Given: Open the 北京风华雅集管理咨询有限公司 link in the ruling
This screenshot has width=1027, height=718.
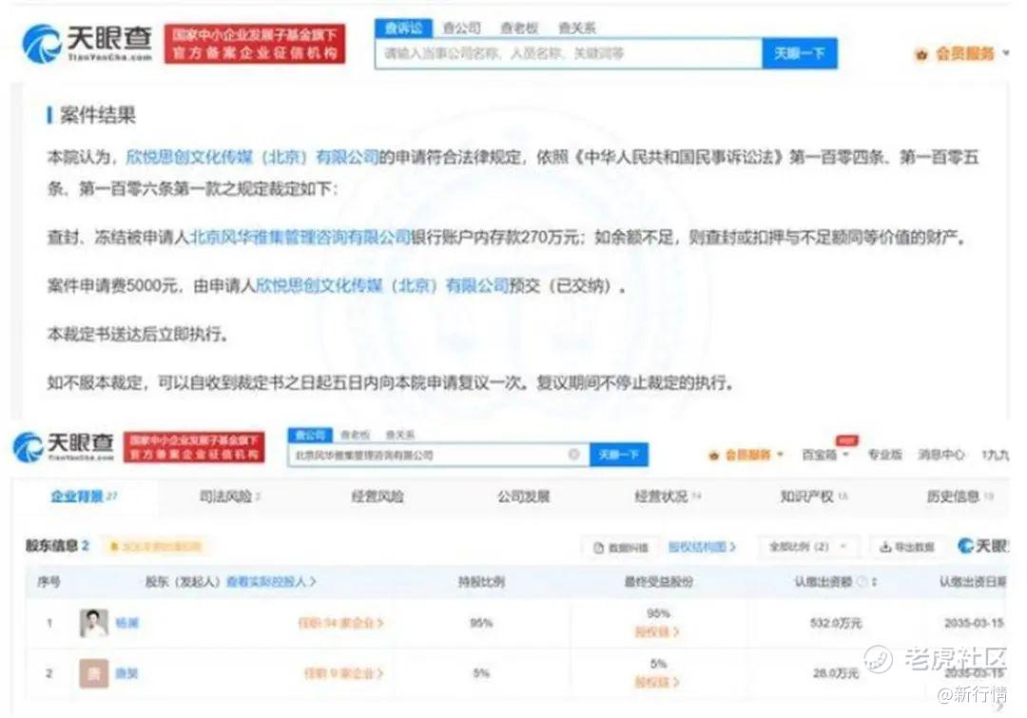Looking at the screenshot, I should coord(300,237).
